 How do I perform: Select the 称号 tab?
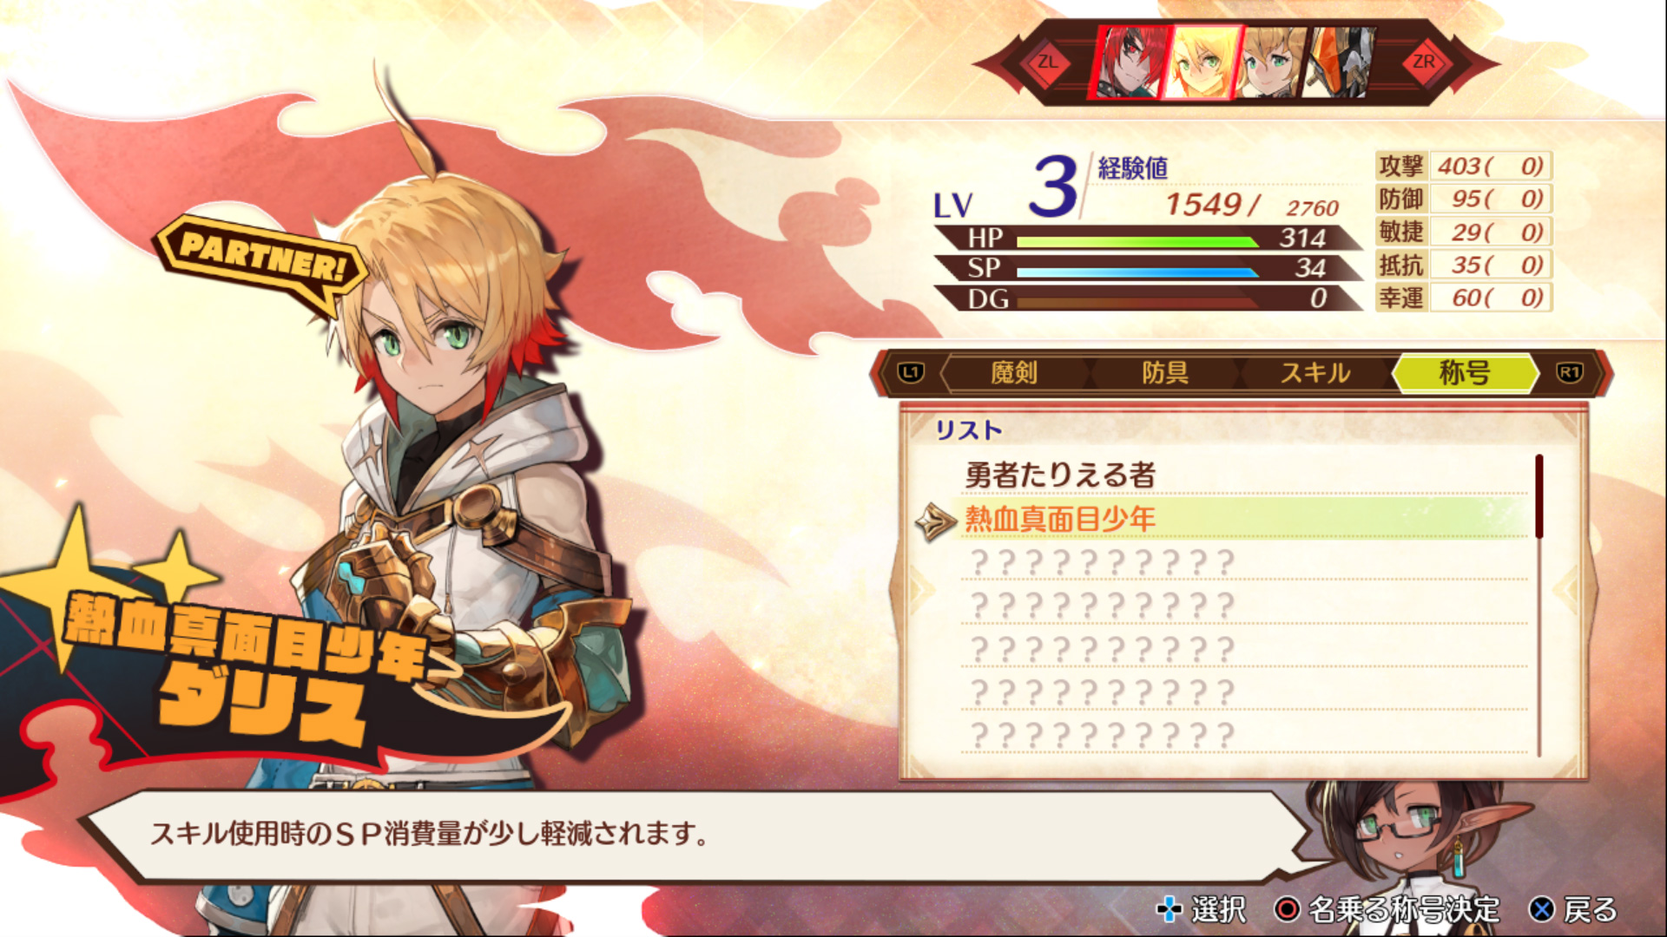click(1466, 373)
